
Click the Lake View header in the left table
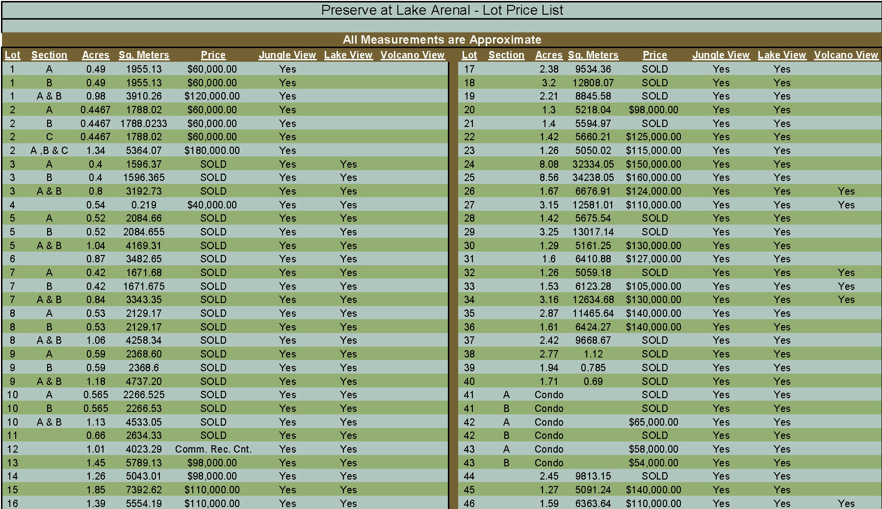pyautogui.click(x=348, y=55)
